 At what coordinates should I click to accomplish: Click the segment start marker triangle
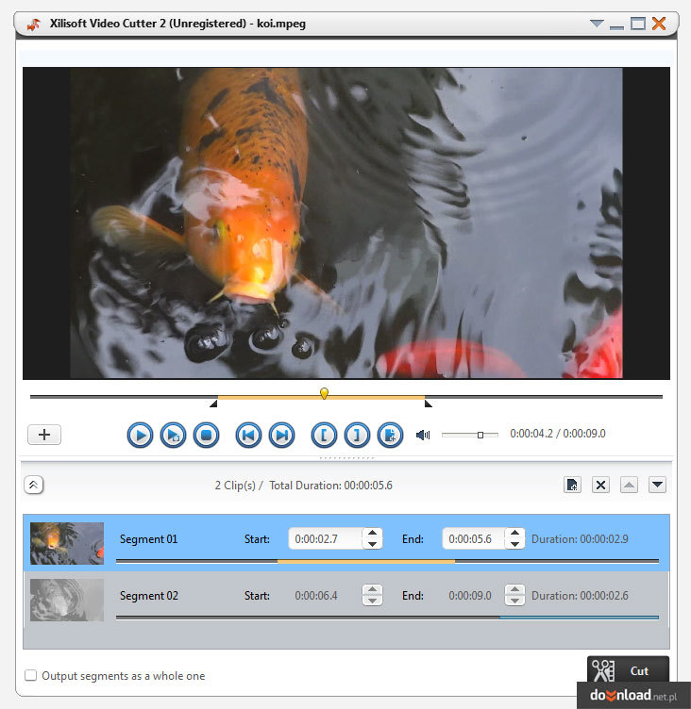tap(213, 404)
